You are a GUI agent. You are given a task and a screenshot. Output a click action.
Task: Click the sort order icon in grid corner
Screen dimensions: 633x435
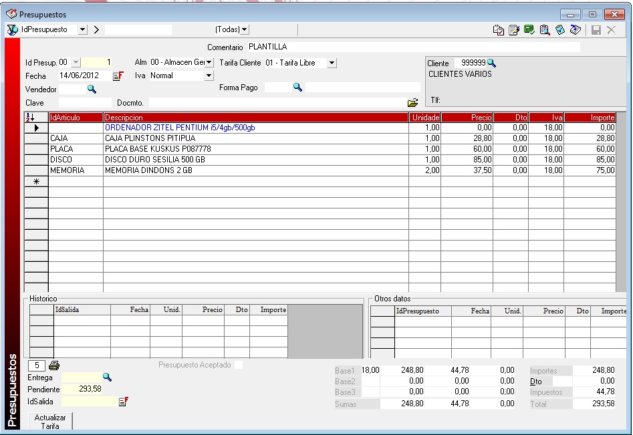pyautogui.click(x=30, y=118)
